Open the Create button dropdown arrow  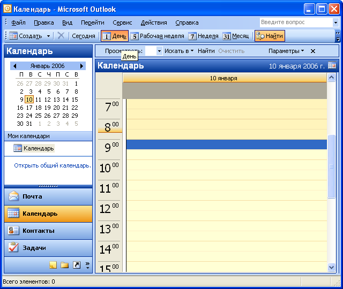point(48,36)
